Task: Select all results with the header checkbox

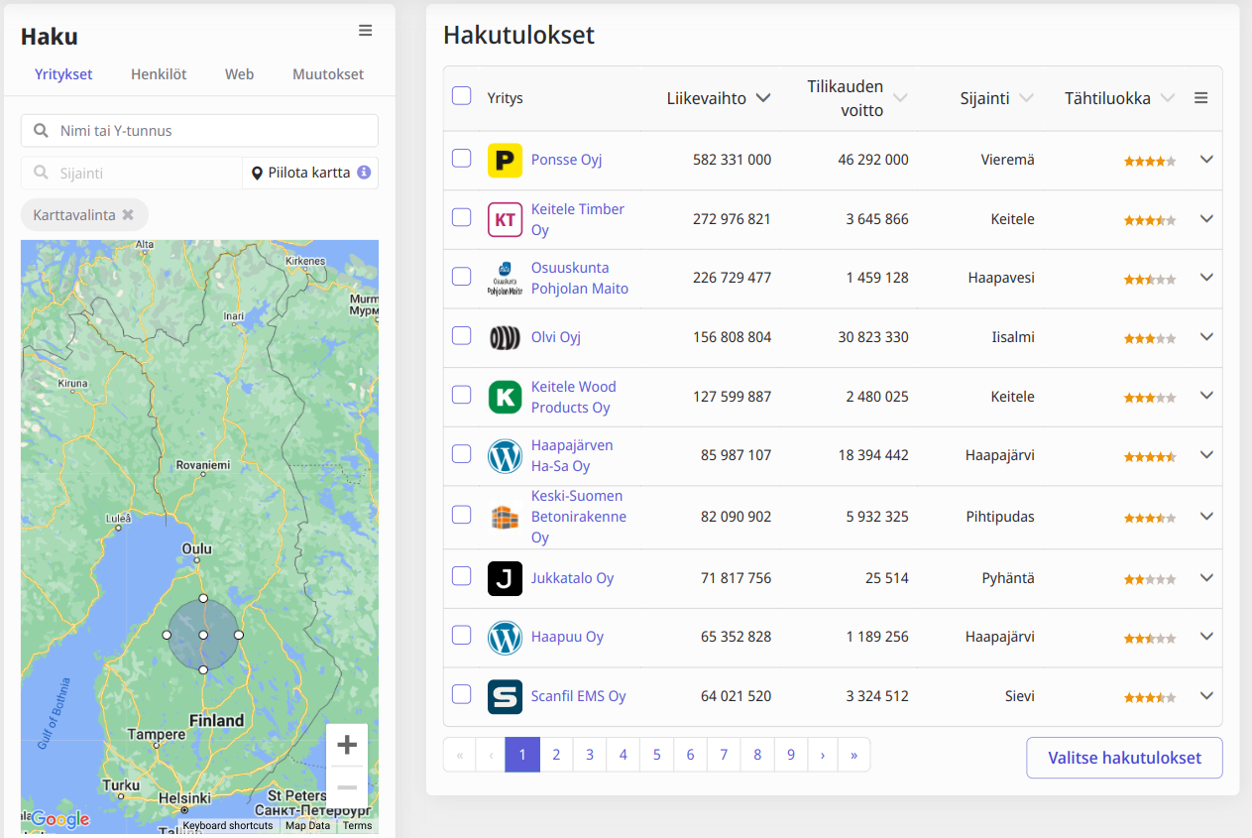Action: pyautogui.click(x=461, y=96)
